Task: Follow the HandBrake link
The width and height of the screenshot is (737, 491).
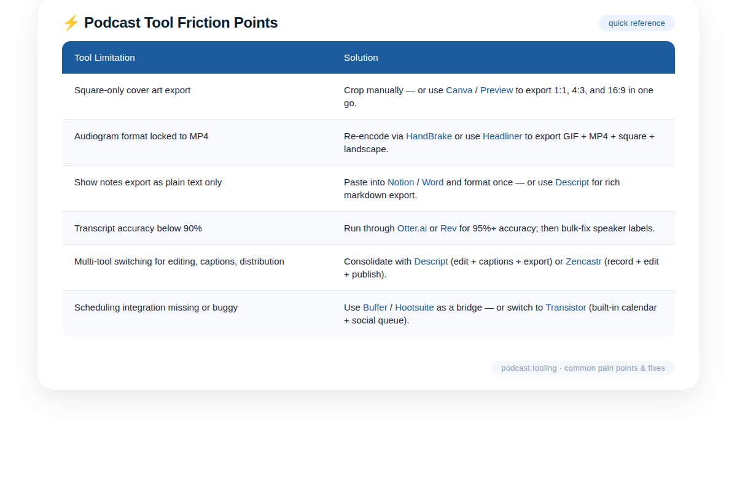Action: [429, 136]
